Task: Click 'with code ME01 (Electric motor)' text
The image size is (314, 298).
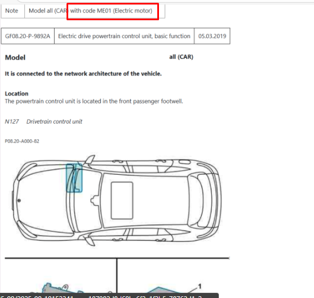Action: pos(111,11)
